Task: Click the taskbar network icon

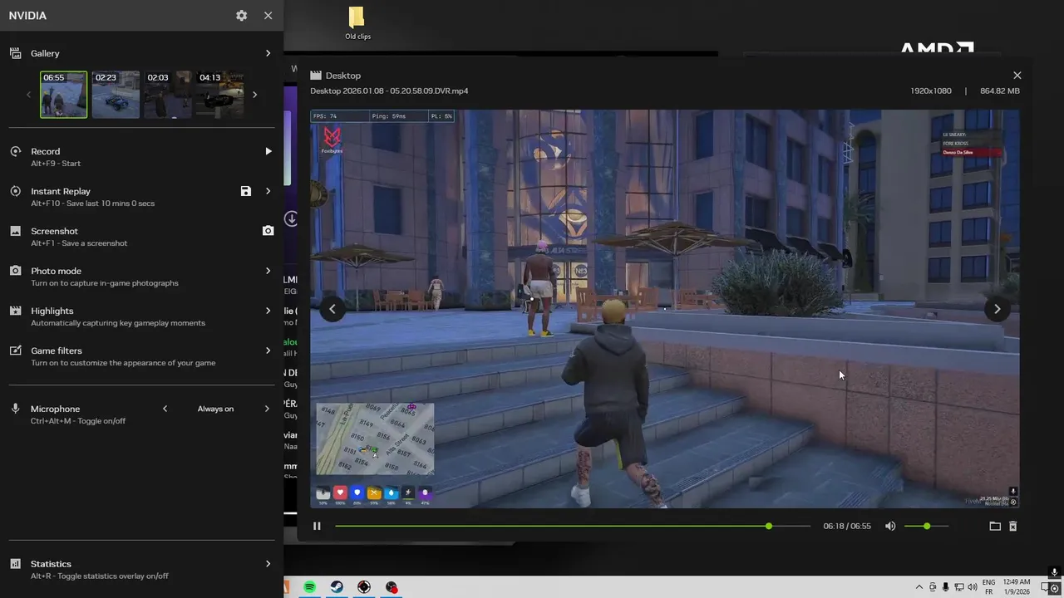Action: point(959,587)
